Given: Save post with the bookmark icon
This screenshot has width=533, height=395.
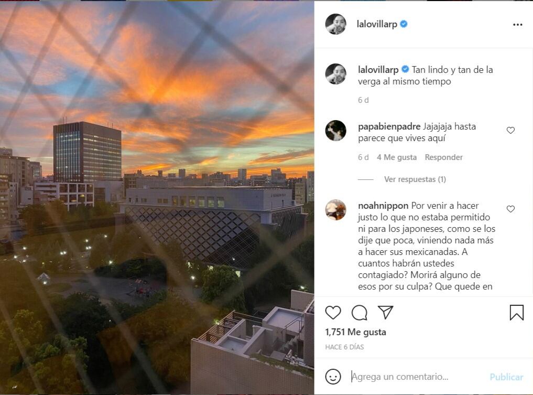Looking at the screenshot, I should coord(516,312).
